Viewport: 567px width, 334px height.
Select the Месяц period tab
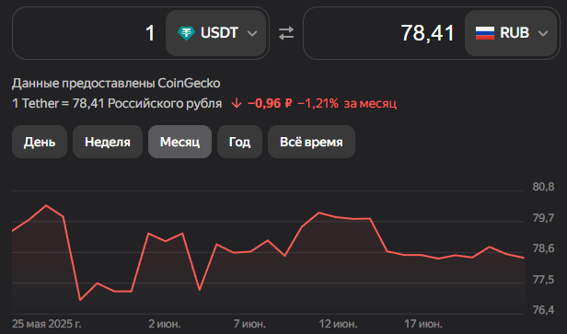[x=179, y=142]
